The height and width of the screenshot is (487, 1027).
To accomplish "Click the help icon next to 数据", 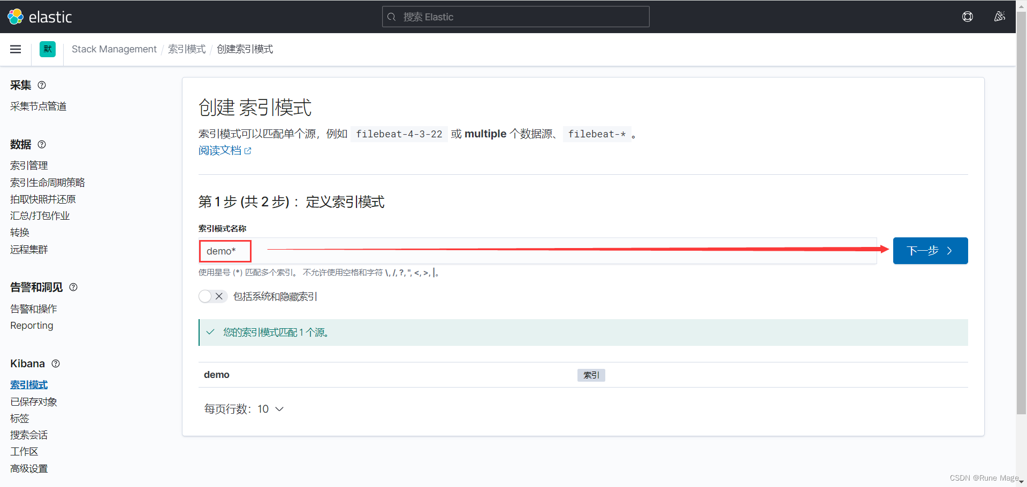I will pos(42,144).
